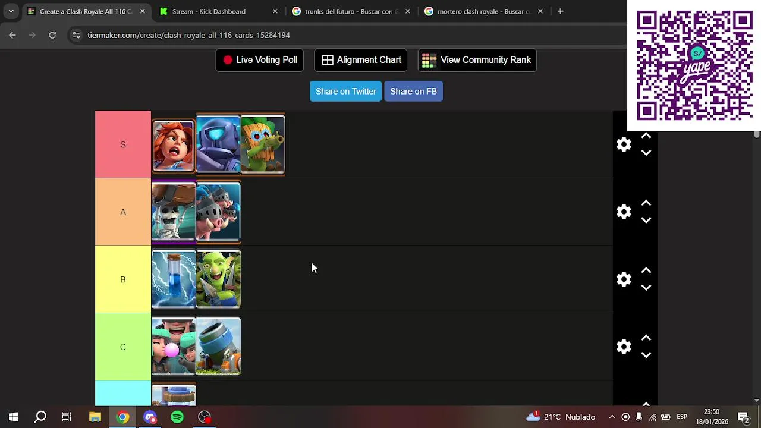Open settings gear for tier A row
This screenshot has height=428, width=761.
point(624,212)
